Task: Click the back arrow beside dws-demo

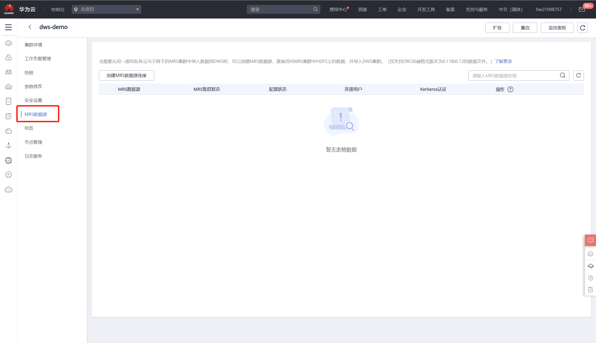Action: (30, 27)
